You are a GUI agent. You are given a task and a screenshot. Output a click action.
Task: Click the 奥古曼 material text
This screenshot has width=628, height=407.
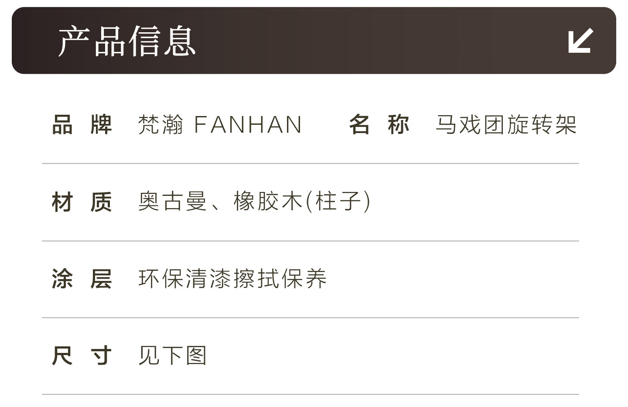click(x=172, y=202)
